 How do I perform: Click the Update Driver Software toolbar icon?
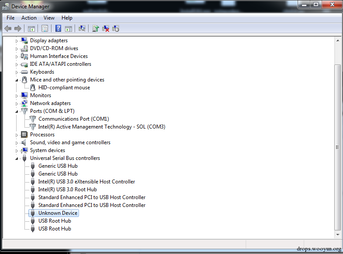pos(96,28)
